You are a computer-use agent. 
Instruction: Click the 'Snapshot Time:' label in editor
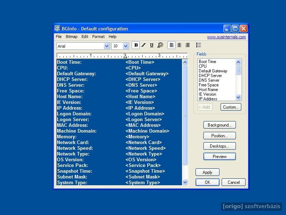[75, 171]
